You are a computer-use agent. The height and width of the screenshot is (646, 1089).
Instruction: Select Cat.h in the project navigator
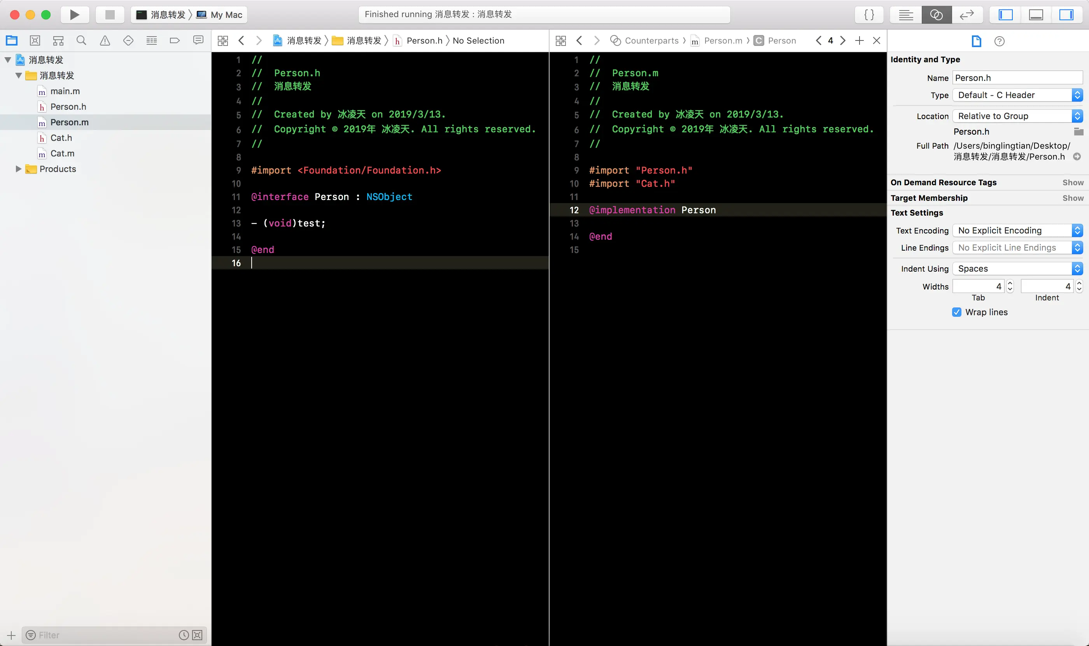pyautogui.click(x=61, y=138)
